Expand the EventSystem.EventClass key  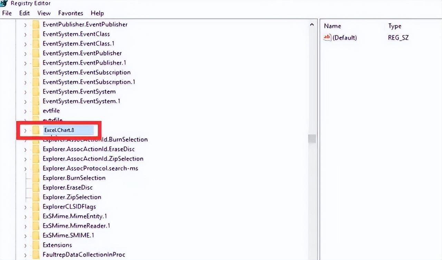(x=25, y=34)
